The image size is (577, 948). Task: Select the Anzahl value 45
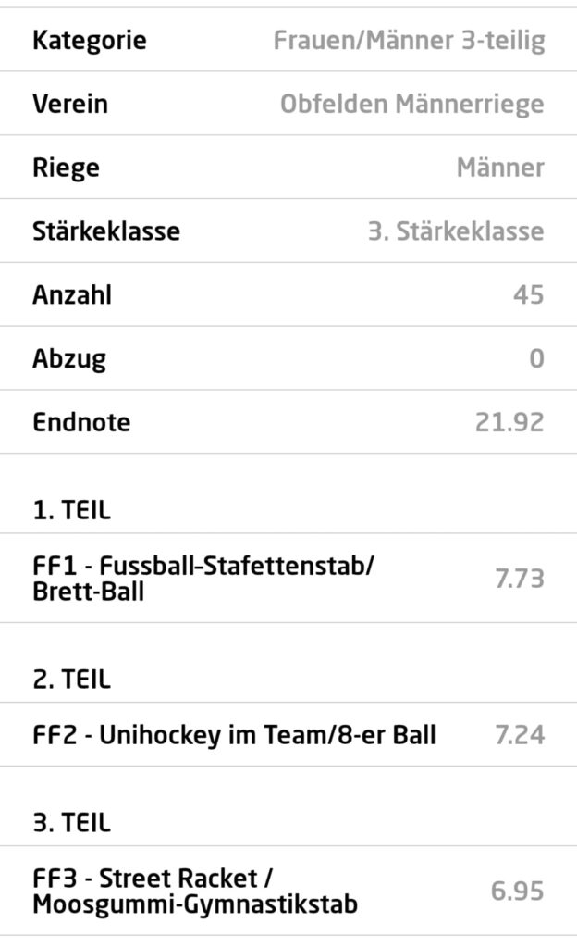point(529,294)
